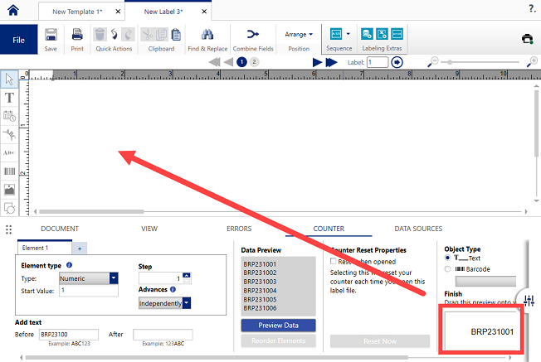Open Find & Replace binoculars tool
541x362 pixels.
pos(209,35)
